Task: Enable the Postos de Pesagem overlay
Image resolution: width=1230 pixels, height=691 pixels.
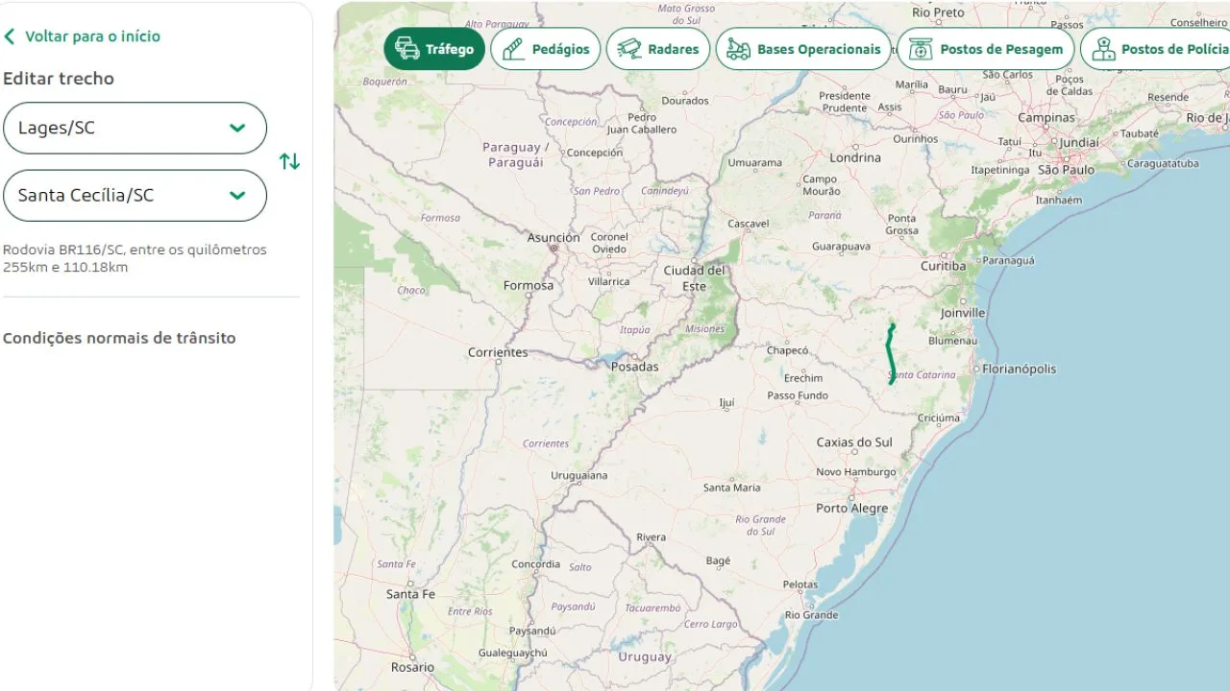Action: [985, 48]
